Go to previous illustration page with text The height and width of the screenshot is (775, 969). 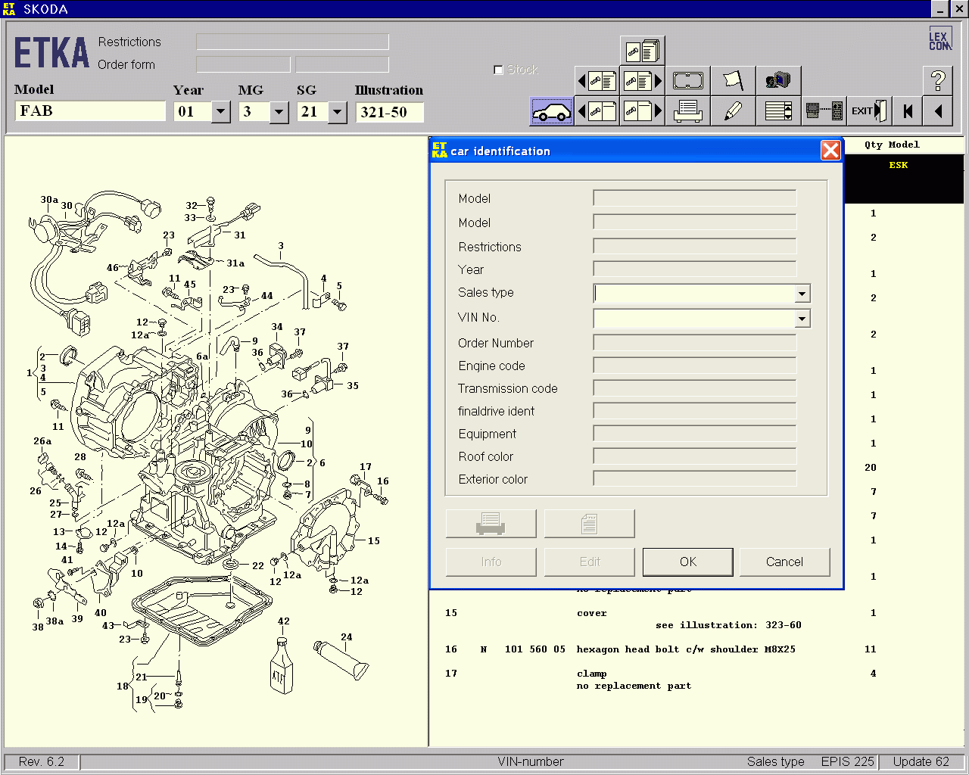click(597, 81)
